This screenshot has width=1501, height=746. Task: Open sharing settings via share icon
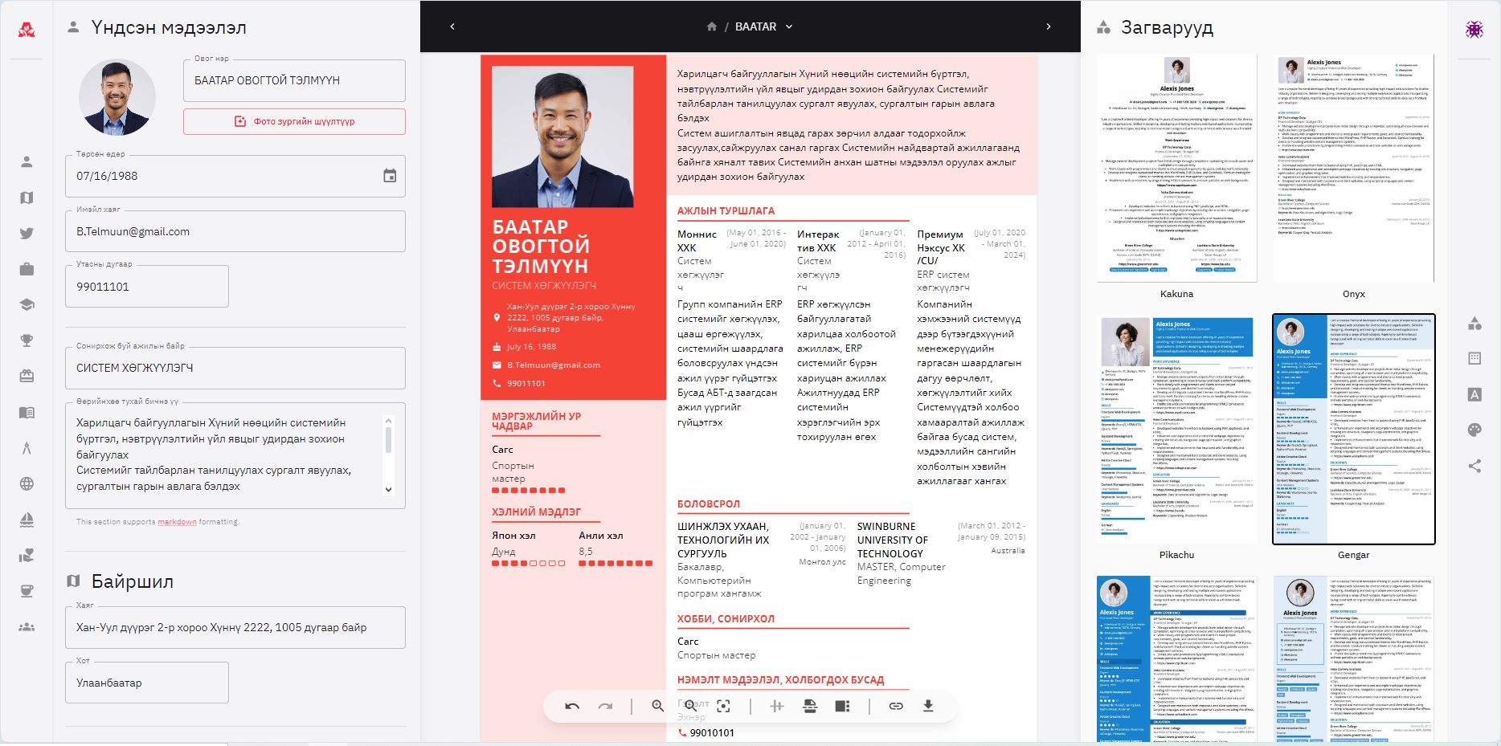pos(1474,466)
